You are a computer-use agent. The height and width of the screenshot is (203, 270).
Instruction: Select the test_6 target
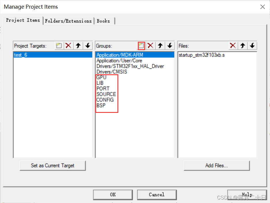click(x=53, y=55)
